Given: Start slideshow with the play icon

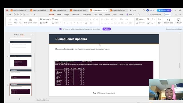Looking at the screenshot, I should coord(31,20).
